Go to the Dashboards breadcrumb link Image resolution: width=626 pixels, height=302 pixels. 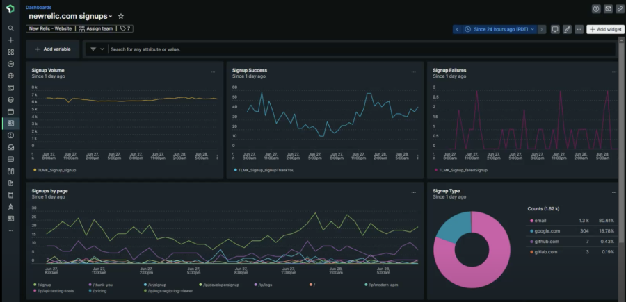tap(38, 7)
